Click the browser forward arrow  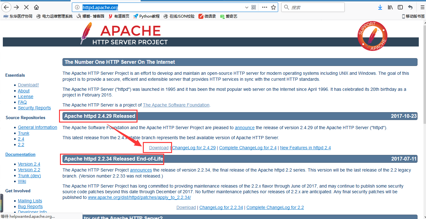coord(17,7)
